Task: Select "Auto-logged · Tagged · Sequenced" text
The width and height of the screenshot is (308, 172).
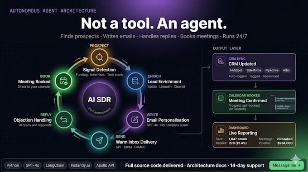Action: pyautogui.click(x=254, y=76)
